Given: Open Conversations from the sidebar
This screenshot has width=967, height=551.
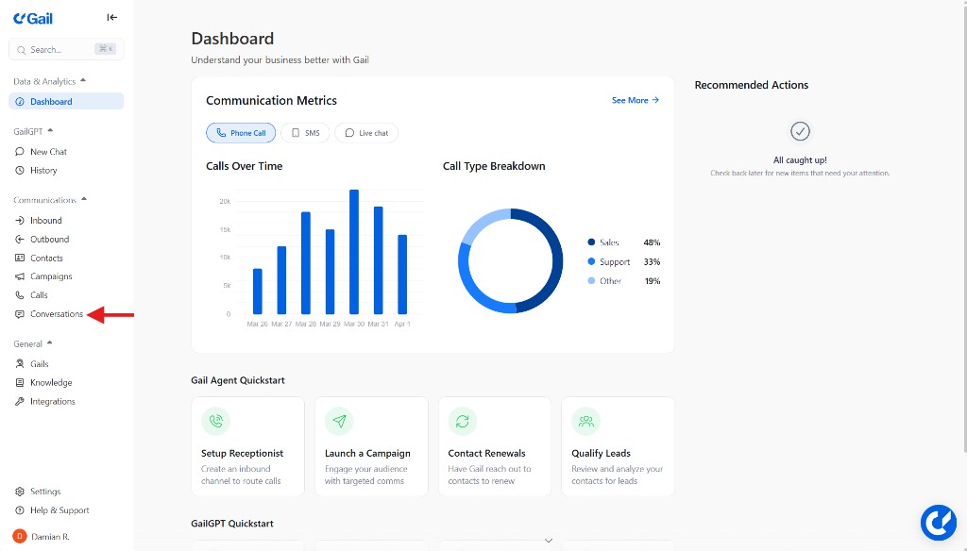Looking at the screenshot, I should [x=56, y=314].
